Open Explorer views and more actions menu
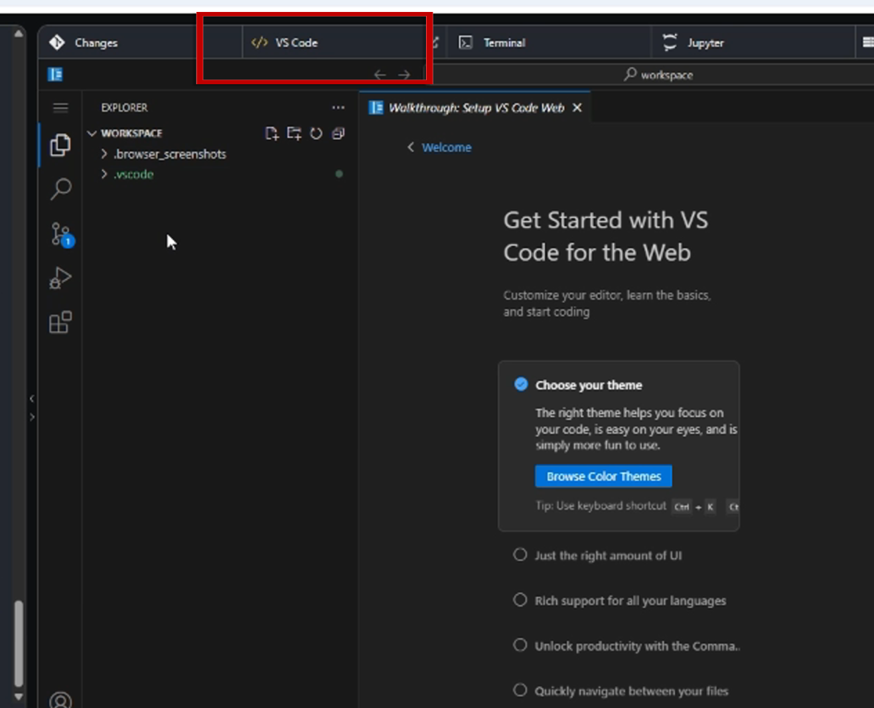The height and width of the screenshot is (708, 874). (x=338, y=107)
